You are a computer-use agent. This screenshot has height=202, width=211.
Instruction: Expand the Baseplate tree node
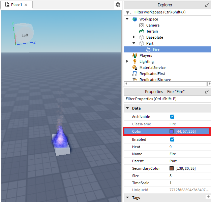pyautogui.click(x=134, y=37)
